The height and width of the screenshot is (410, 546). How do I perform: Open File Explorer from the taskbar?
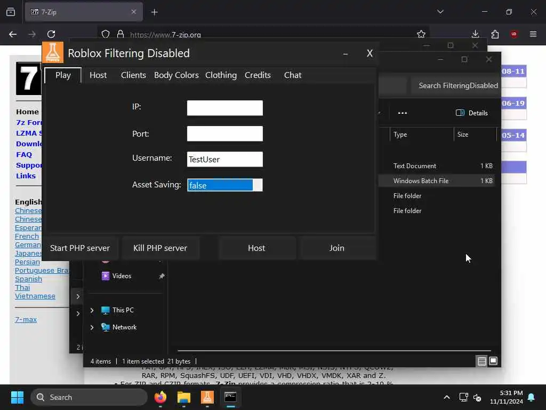pos(184,397)
